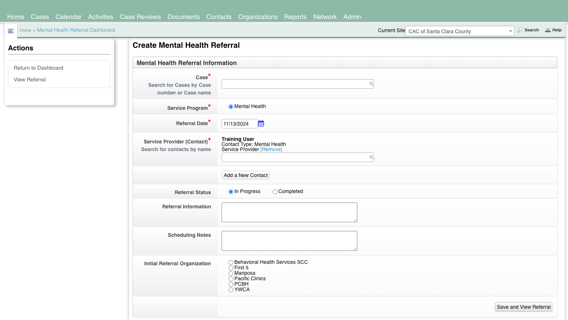Screen dimensions: 568x320
Task: Click Return to Dashboard action
Action: 39,68
